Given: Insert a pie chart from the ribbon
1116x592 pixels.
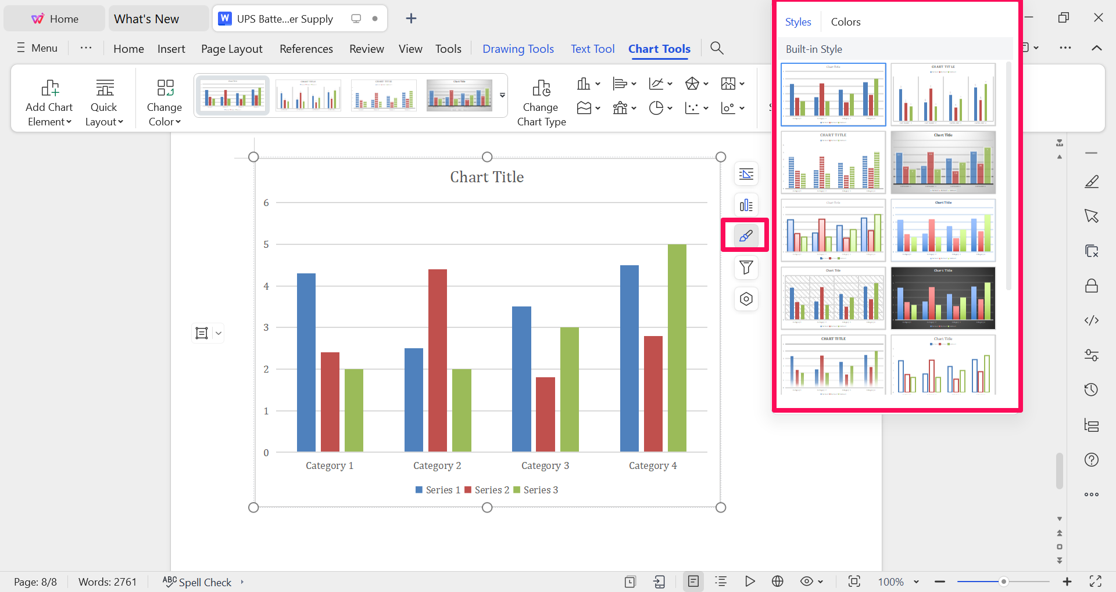Looking at the screenshot, I should pos(657,108).
